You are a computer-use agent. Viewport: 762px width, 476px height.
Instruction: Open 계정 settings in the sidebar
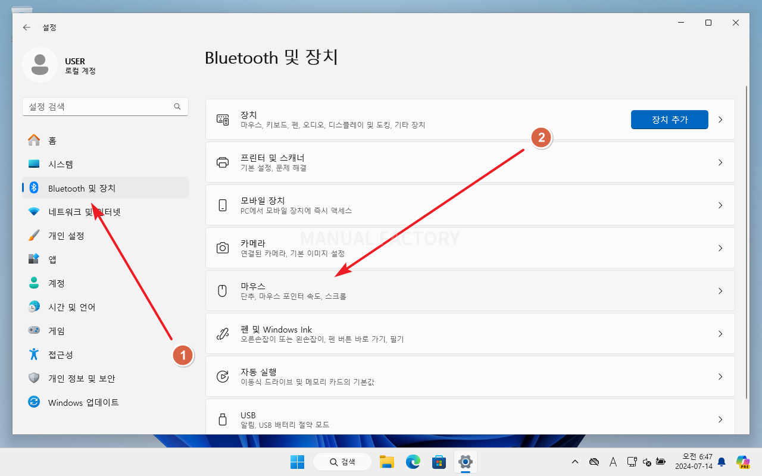pyautogui.click(x=105, y=283)
